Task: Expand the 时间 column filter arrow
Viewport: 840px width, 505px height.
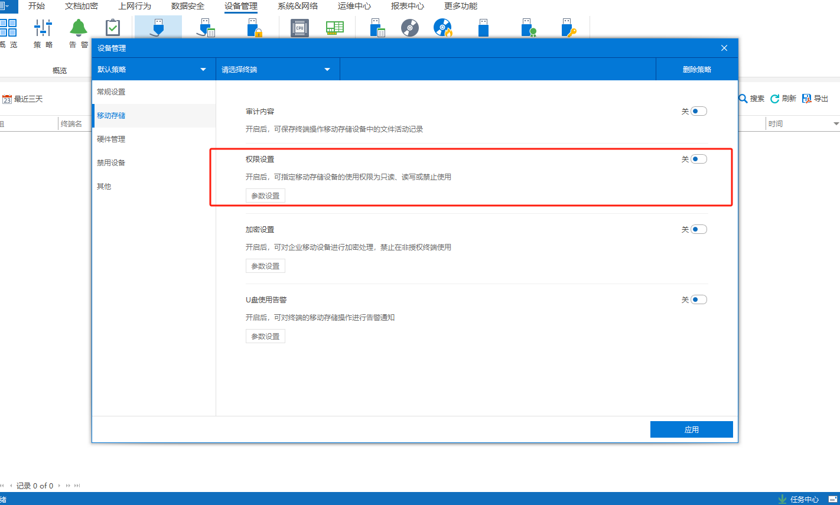Action: pyautogui.click(x=836, y=124)
